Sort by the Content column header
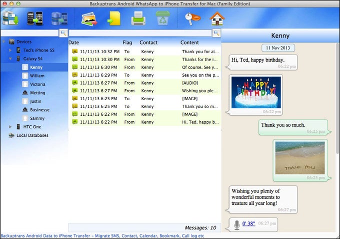Viewport: 340px width, 239px height. click(x=189, y=43)
